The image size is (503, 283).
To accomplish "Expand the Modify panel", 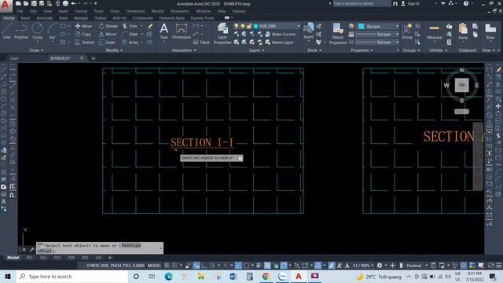I will click(x=114, y=50).
